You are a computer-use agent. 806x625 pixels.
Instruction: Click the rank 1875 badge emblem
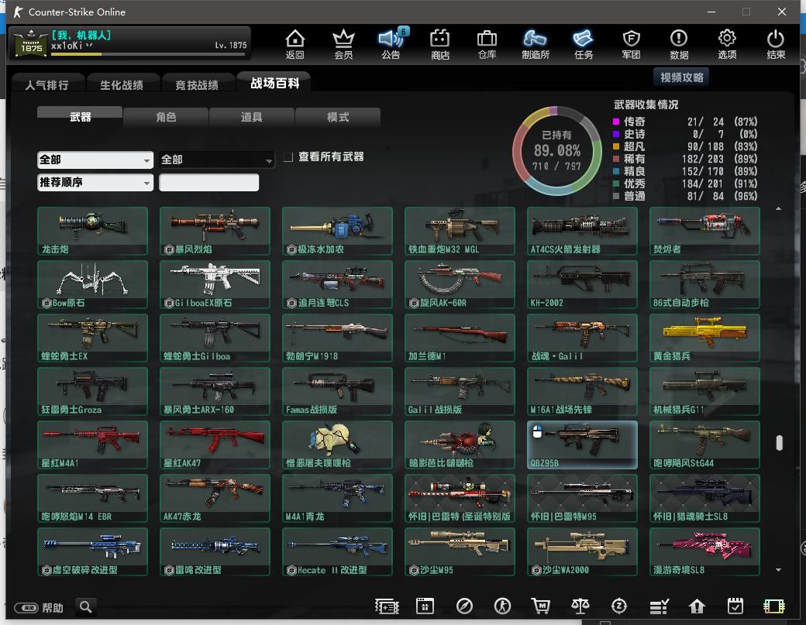click(31, 43)
